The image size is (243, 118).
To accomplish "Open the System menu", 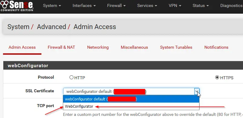I will pos(52,6).
